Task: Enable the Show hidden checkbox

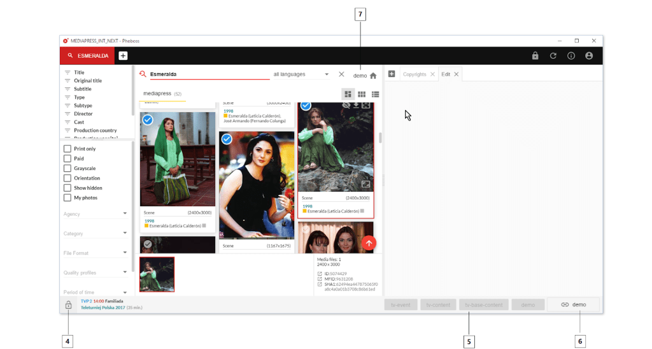Action: pos(67,188)
